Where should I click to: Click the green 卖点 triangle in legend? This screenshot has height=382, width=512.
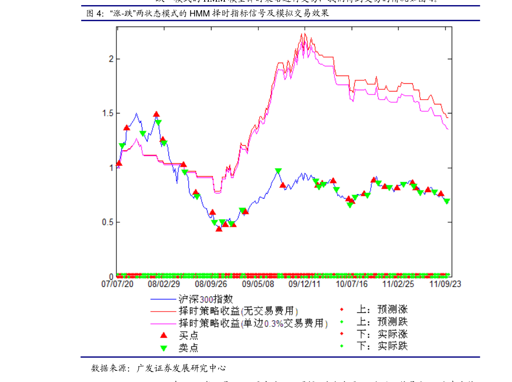point(163,348)
